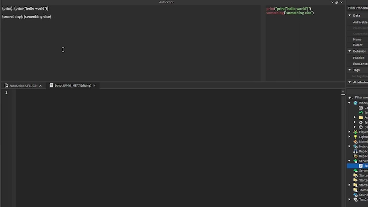Toggle the Archivable checkbox in Properties
This screenshot has height=207, width=368.
click(367, 22)
